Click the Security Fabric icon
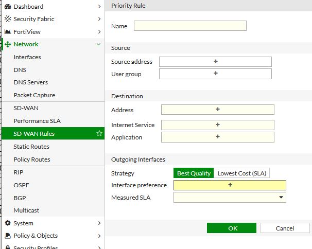The image size is (312, 249). [x=8, y=19]
